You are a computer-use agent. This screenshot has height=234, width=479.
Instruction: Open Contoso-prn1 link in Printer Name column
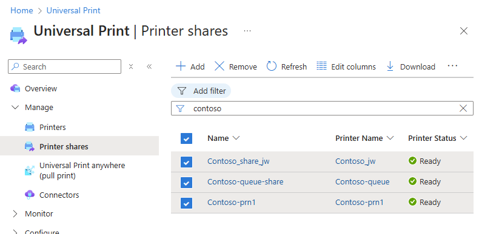360,202
